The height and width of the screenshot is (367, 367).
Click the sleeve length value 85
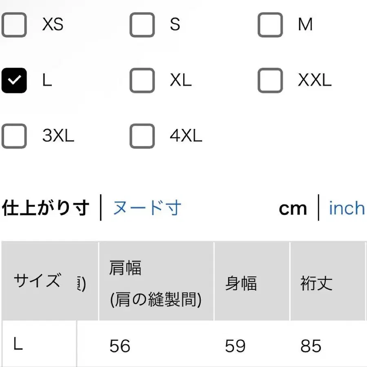click(312, 346)
